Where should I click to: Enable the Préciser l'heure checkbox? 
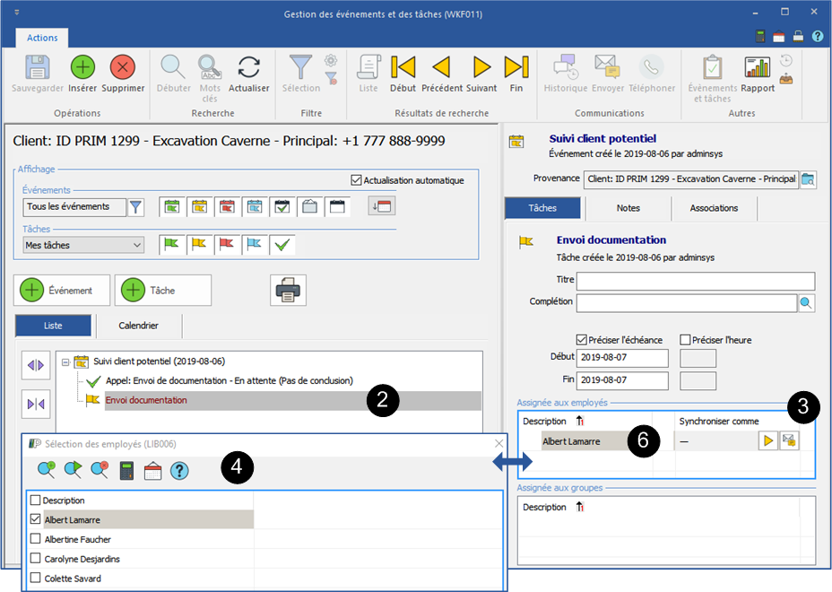click(x=686, y=340)
